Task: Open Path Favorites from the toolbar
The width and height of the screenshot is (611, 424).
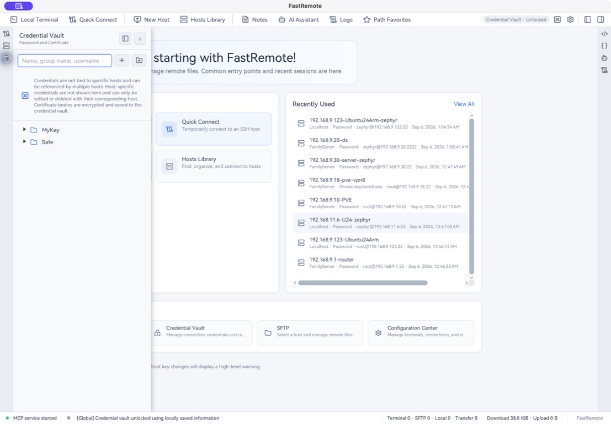Action: point(387,19)
